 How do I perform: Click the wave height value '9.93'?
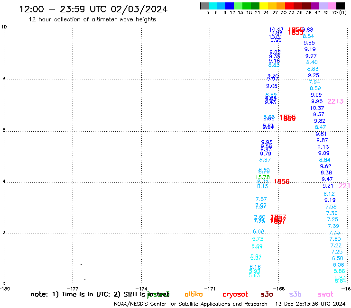click(267, 142)
